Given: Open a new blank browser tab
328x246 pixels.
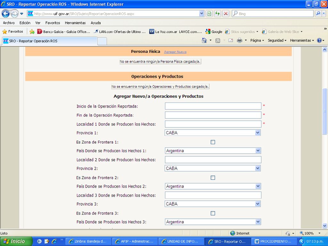Looking at the screenshot, I should point(102,41).
